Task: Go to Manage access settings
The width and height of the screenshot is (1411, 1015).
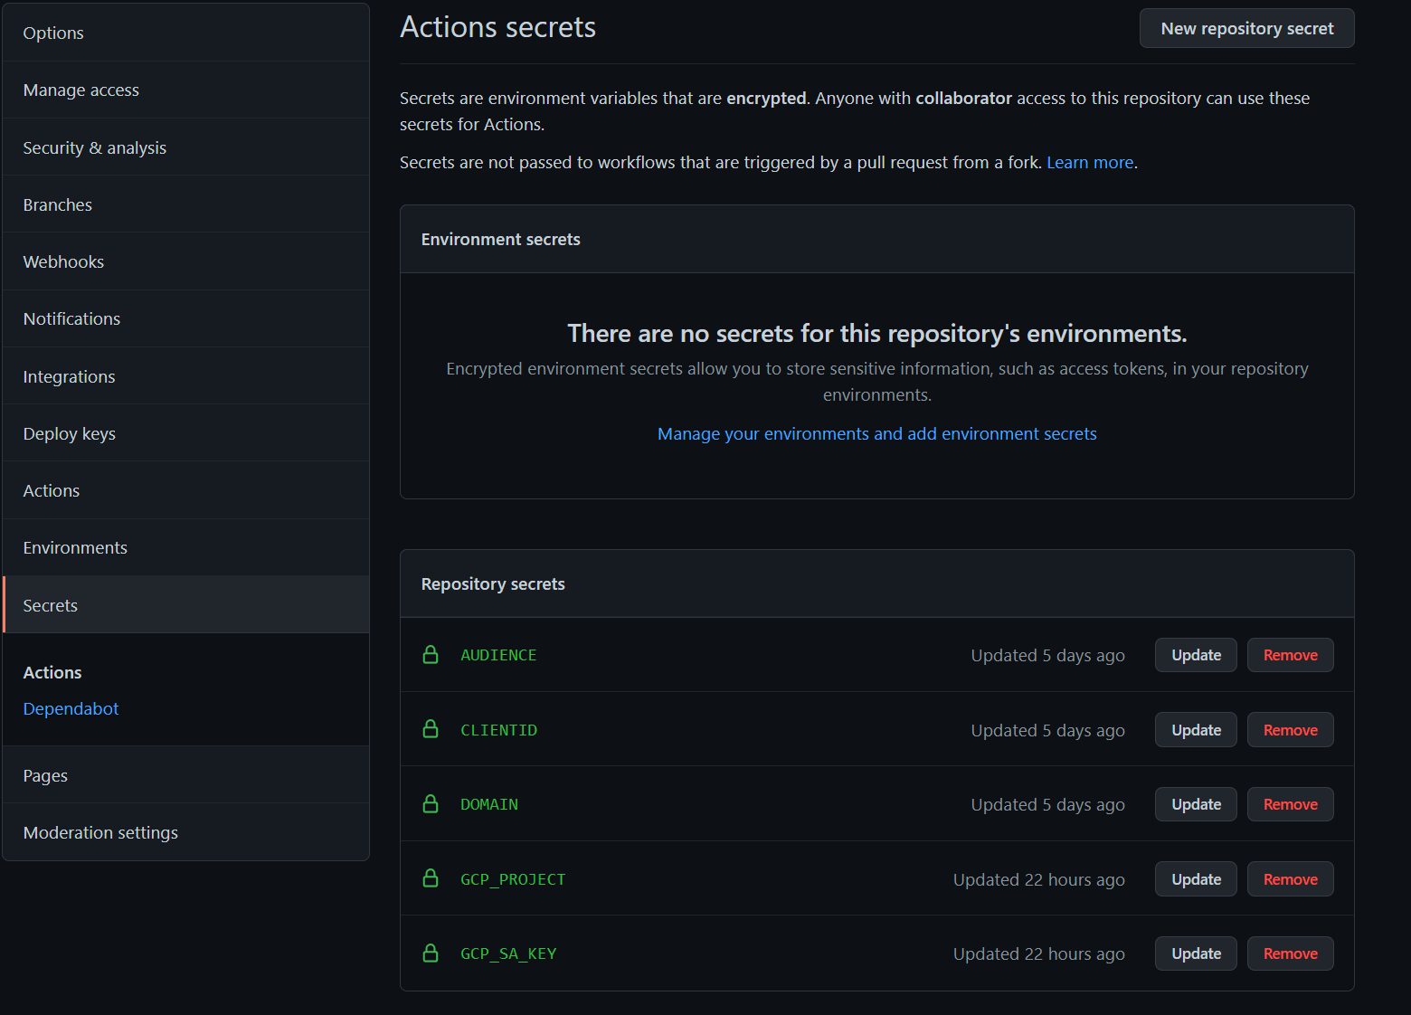Action: (81, 90)
